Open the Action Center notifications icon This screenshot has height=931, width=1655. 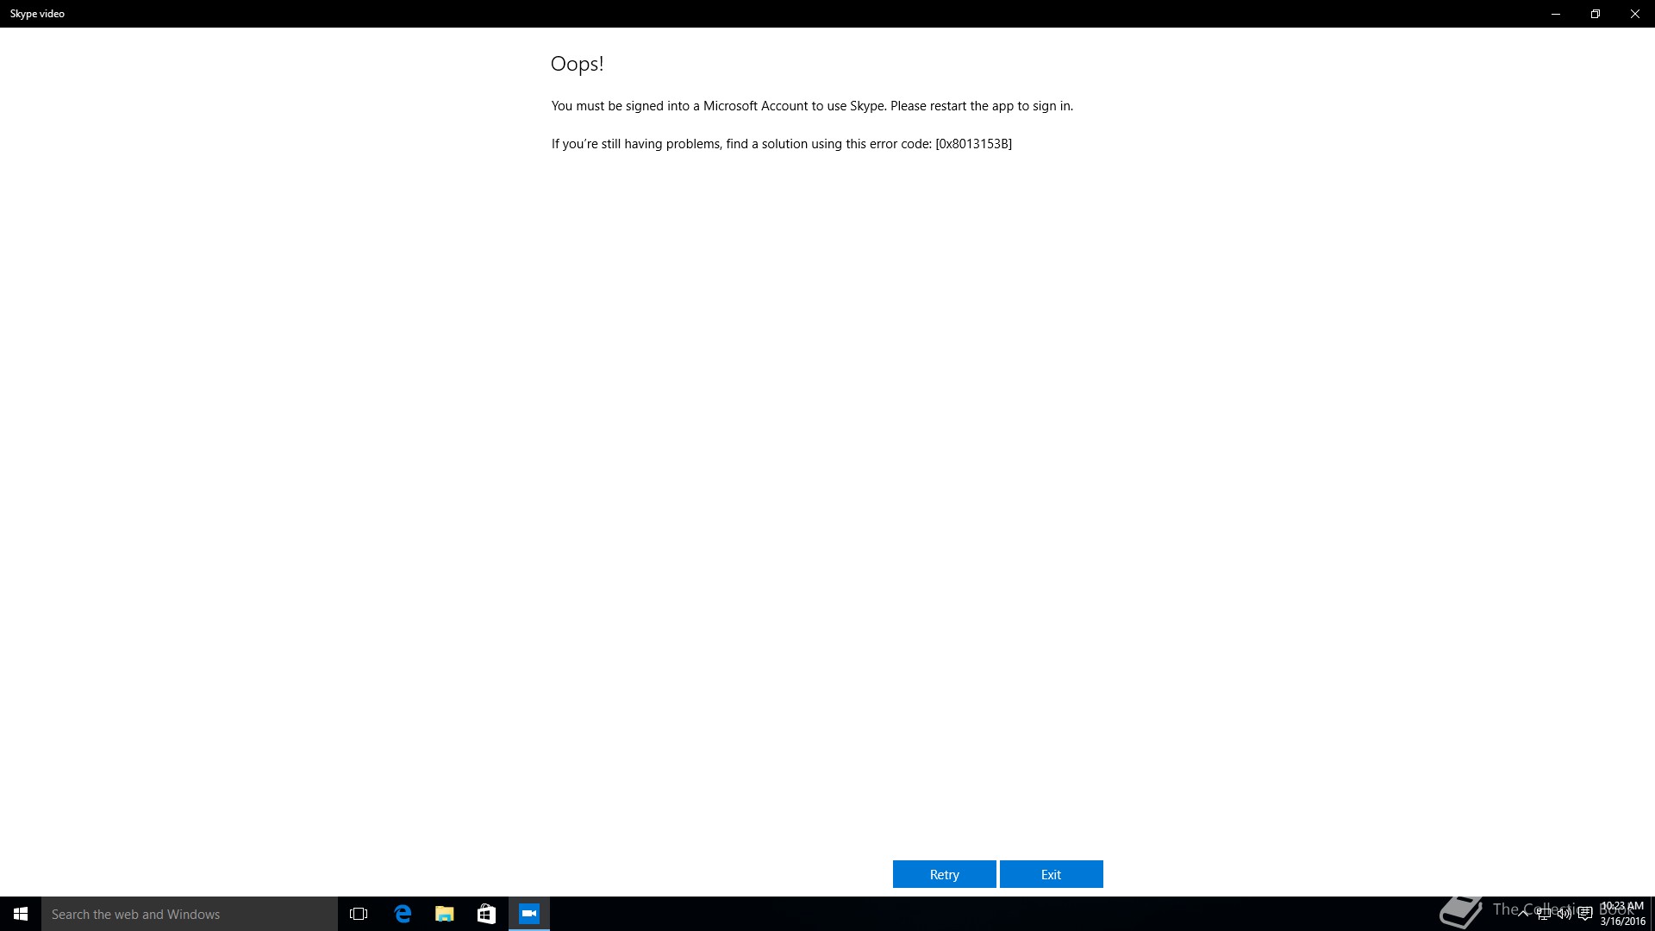tap(1584, 914)
